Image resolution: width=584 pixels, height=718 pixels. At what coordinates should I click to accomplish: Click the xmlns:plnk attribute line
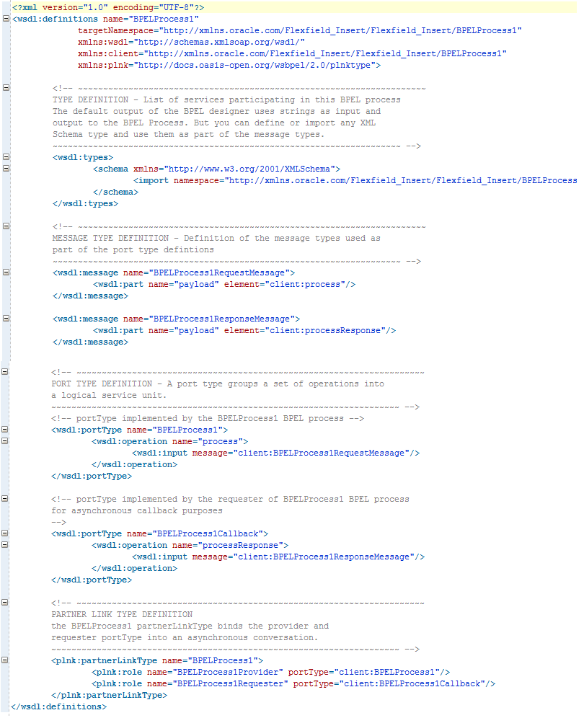coord(229,65)
